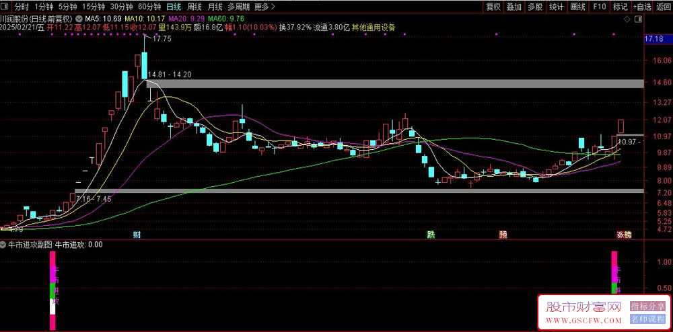Click the diamond icon at chart top-right

(x=627, y=19)
